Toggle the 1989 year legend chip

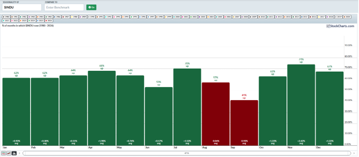click(x=83, y=17)
